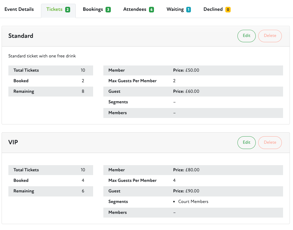Click the VIP ticket heading
The width and height of the screenshot is (293, 230).
[13, 142]
